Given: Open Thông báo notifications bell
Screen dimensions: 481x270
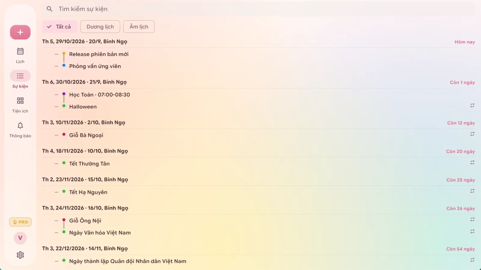Looking at the screenshot, I should click(20, 130).
